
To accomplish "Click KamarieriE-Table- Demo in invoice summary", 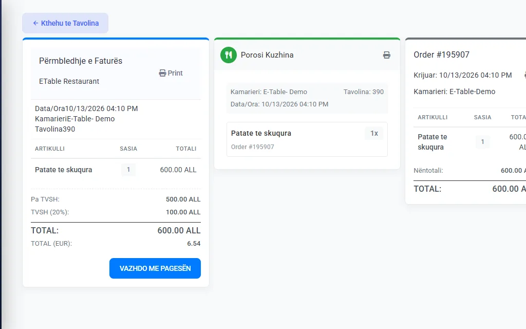I will pyautogui.click(x=75, y=119).
